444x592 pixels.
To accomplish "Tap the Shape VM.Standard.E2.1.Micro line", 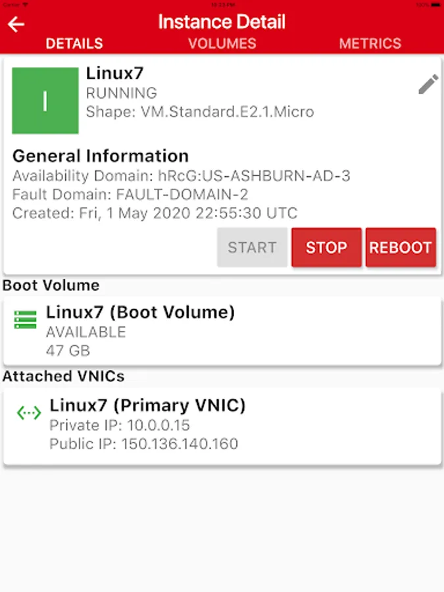I will coord(200,112).
